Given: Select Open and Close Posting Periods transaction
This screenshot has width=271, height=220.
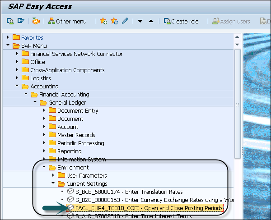Looking at the screenshot, I should (149, 208).
